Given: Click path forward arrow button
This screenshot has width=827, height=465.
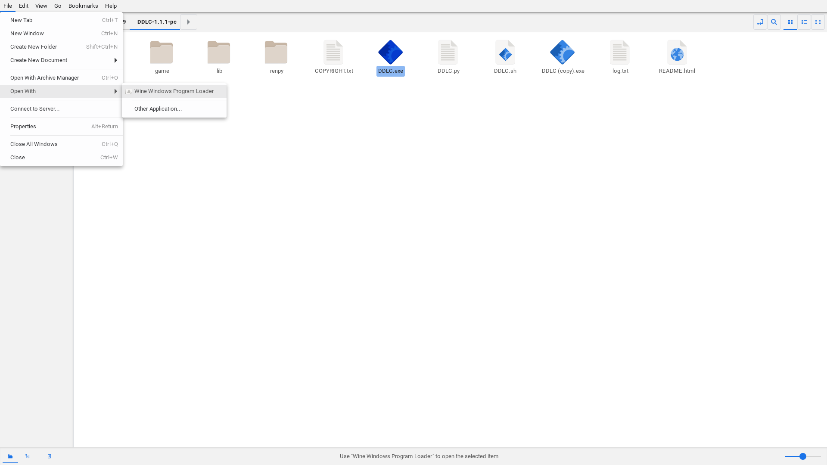Looking at the screenshot, I should pyautogui.click(x=189, y=22).
